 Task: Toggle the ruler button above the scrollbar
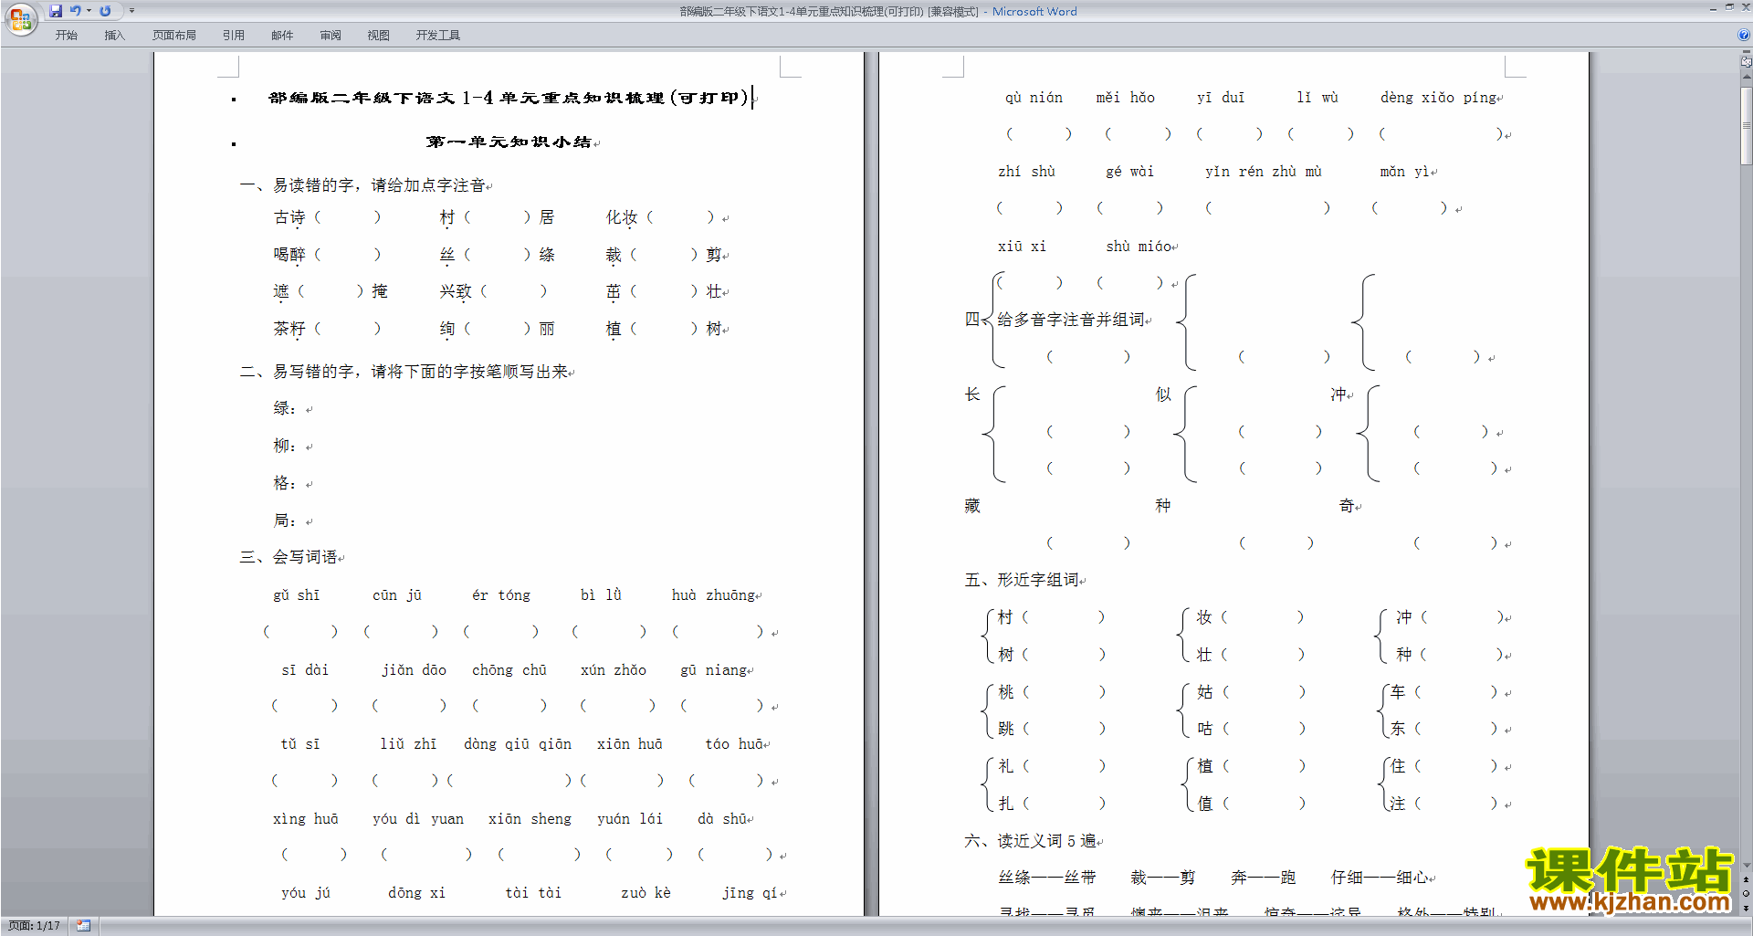pos(1746,62)
